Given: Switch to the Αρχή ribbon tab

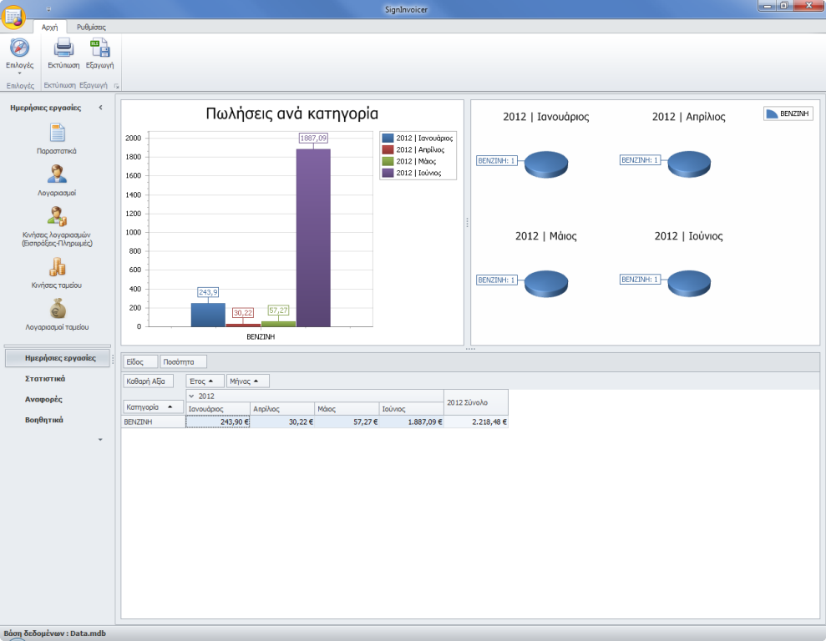Looking at the screenshot, I should click(49, 28).
